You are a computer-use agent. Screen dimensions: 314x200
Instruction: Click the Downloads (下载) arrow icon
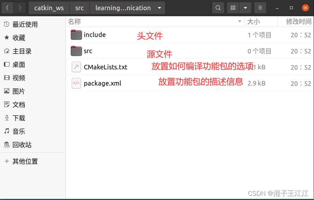coord(7,118)
